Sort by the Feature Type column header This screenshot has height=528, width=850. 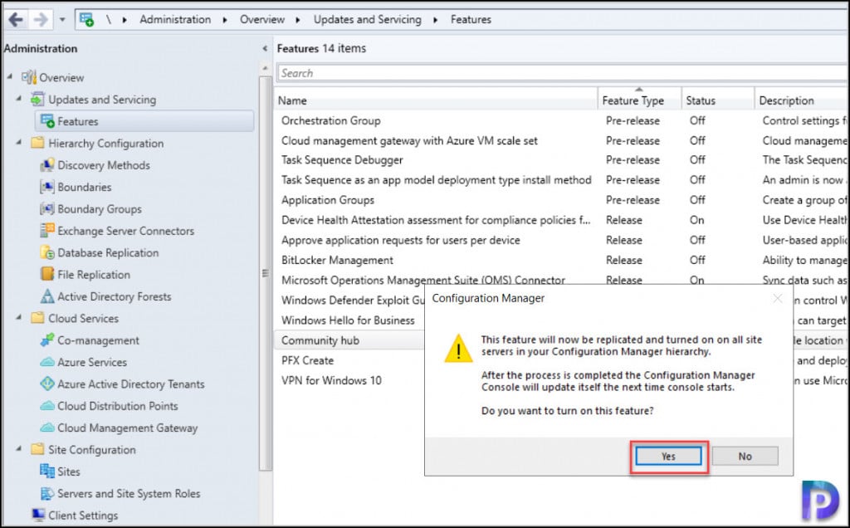[640, 100]
